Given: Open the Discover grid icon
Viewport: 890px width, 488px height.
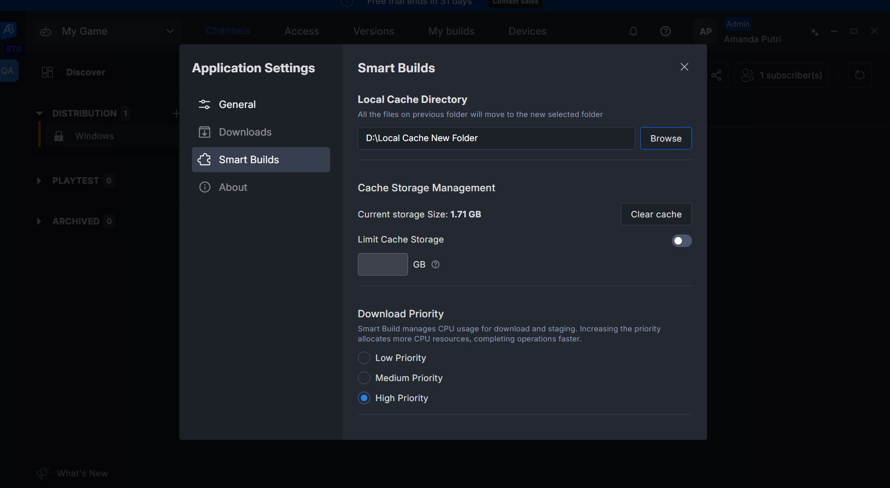Looking at the screenshot, I should [x=47, y=72].
